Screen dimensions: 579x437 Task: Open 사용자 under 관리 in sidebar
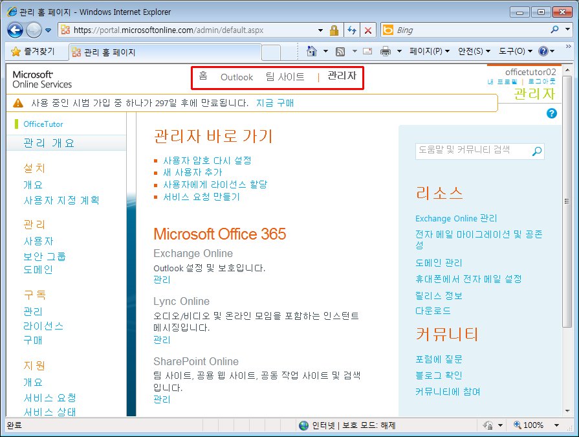click(38, 241)
